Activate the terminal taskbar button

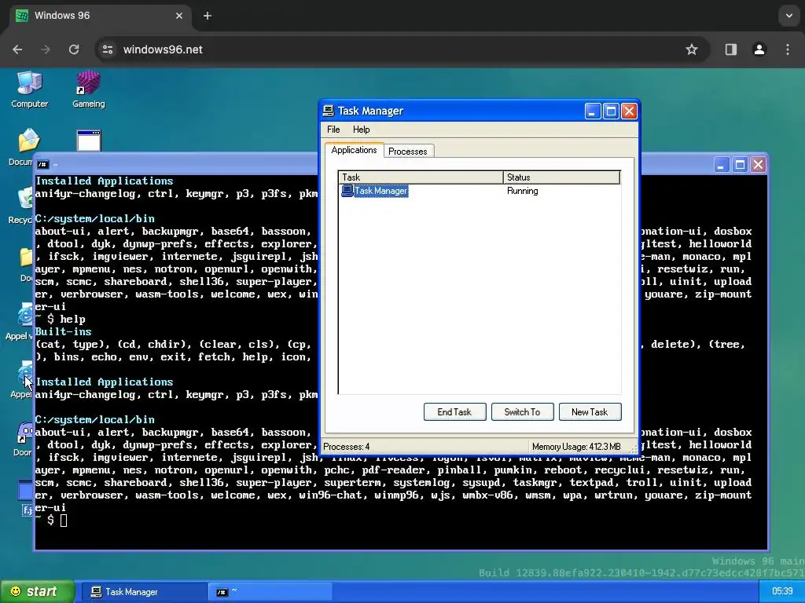(x=272, y=592)
